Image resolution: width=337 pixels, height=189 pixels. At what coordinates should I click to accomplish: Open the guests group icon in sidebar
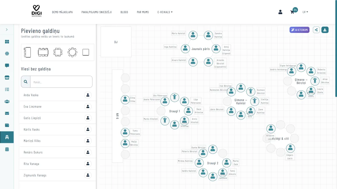click(7, 102)
